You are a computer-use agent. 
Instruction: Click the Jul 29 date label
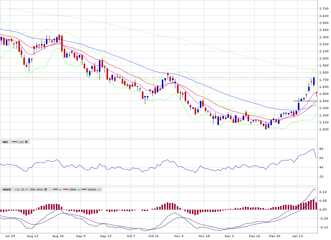click(x=10, y=236)
